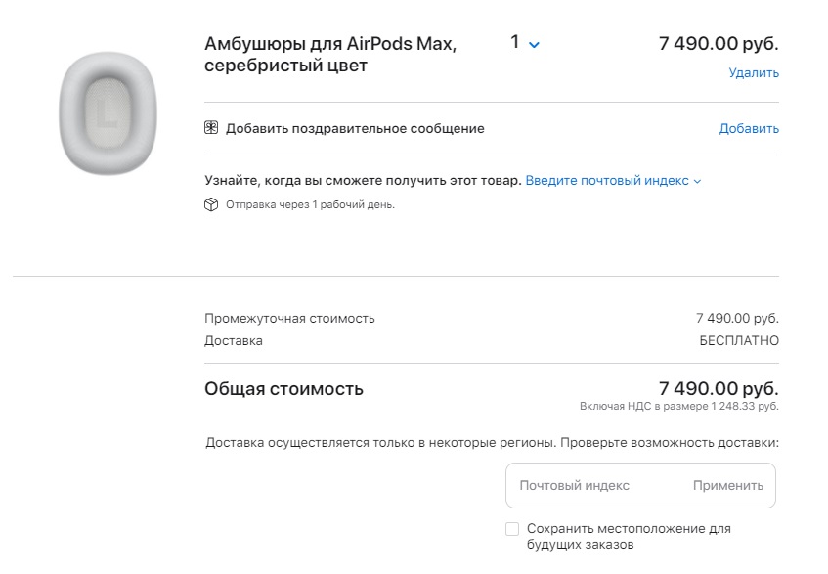
Task: Click the БЕСПЛАТНО delivery value
Action: click(x=738, y=341)
